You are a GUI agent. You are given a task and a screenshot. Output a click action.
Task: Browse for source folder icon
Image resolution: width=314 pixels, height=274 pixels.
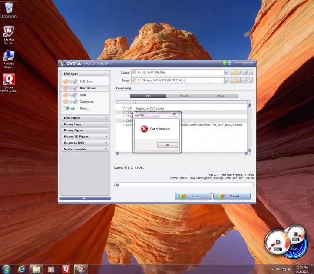pyautogui.click(x=235, y=72)
